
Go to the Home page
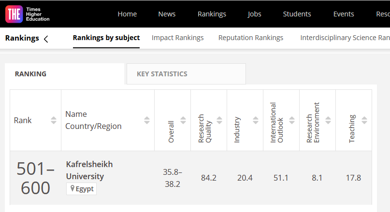(127, 14)
